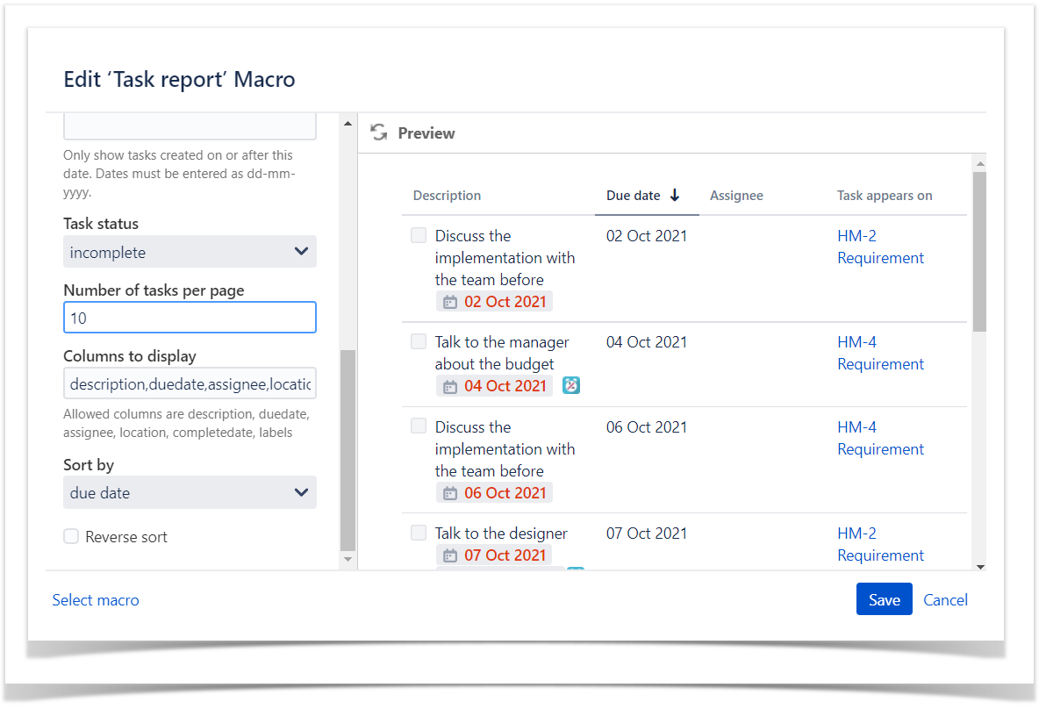The width and height of the screenshot is (1046, 709).
Task: Click the preview scroll down arrow
Action: click(980, 567)
